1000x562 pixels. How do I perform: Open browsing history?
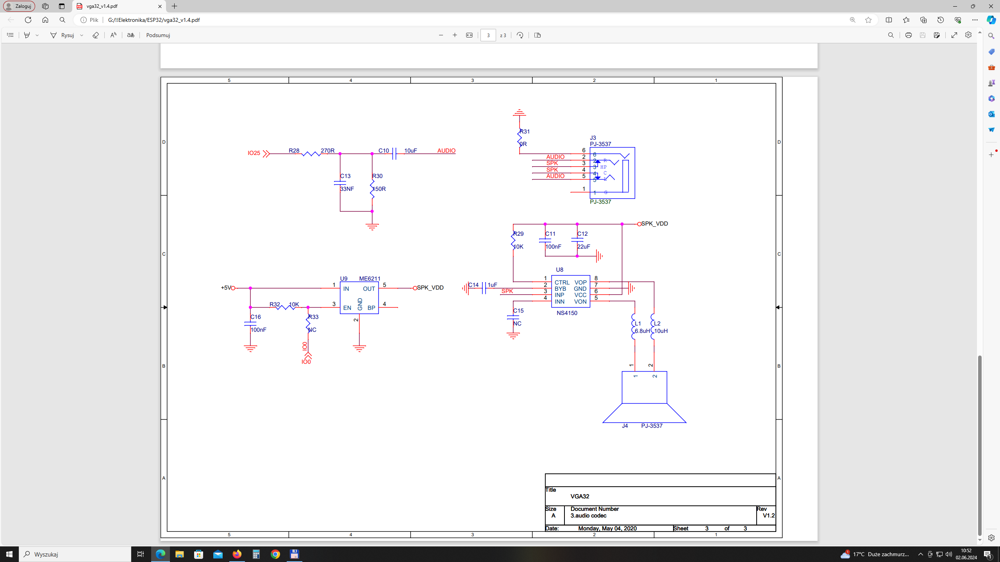pyautogui.click(x=941, y=20)
